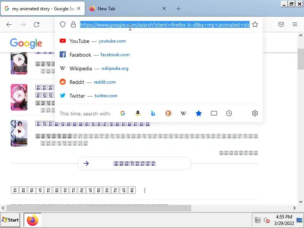
Task: Play the third video thumbnail
Action: pyautogui.click(x=19, y=133)
